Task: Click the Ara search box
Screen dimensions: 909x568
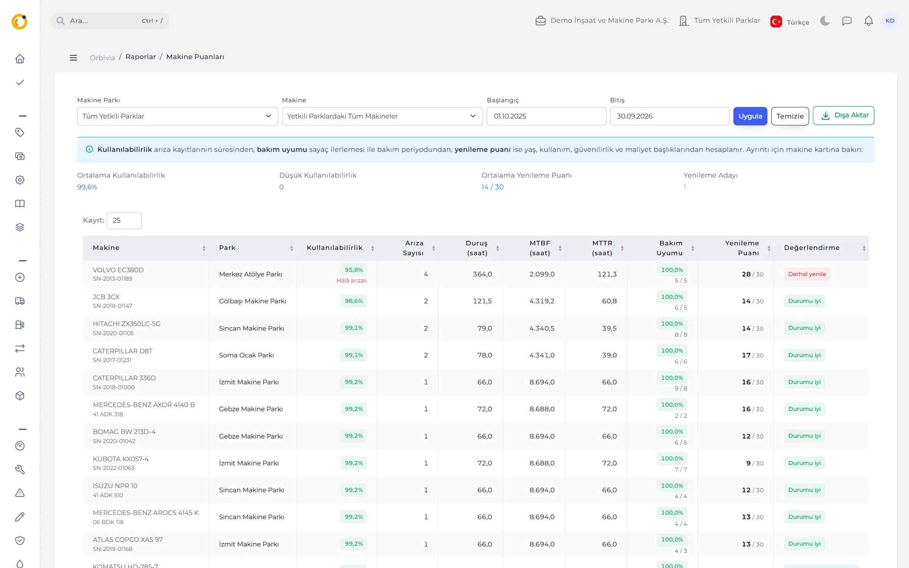Action: coord(110,21)
